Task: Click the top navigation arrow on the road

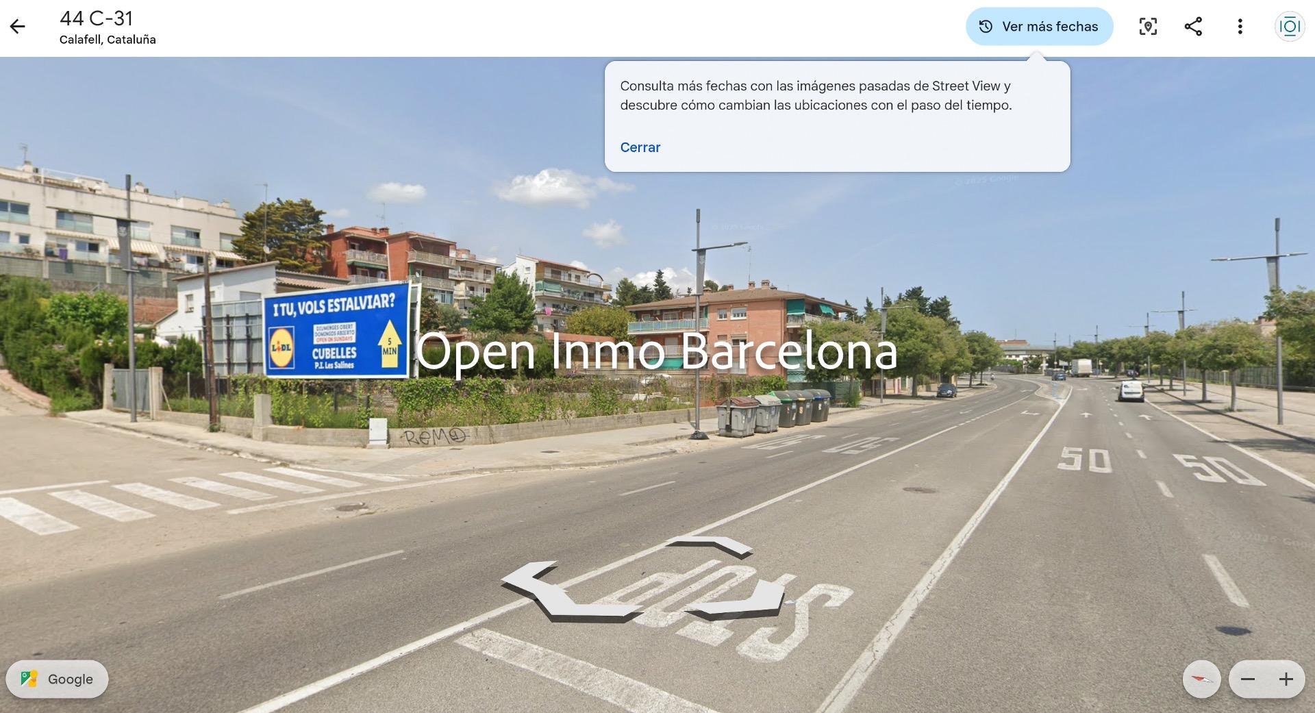Action: (709, 547)
